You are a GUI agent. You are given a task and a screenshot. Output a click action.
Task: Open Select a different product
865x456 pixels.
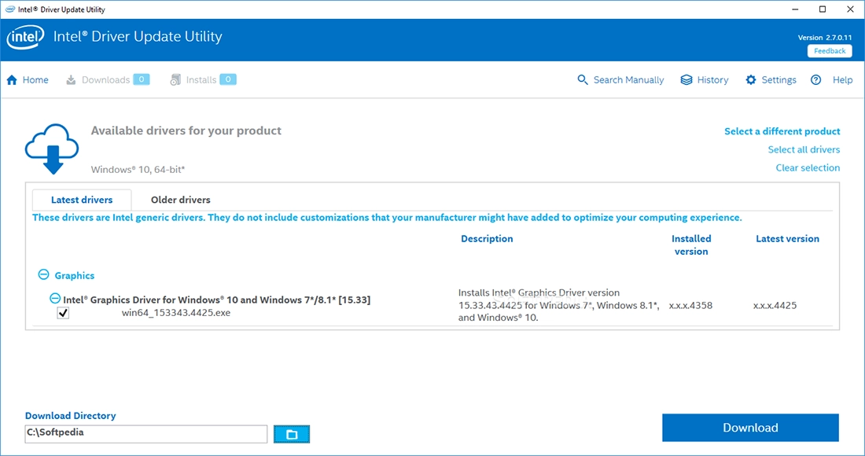(782, 131)
